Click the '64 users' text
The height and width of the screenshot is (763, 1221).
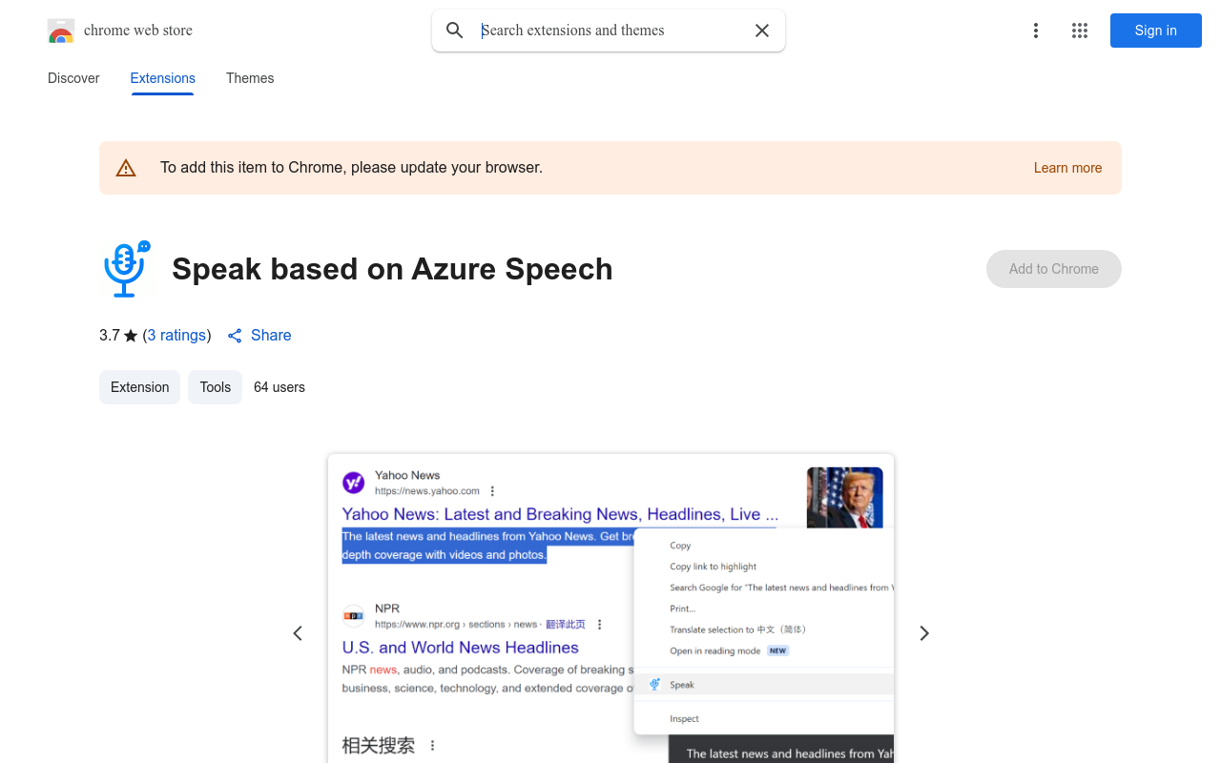[x=279, y=387]
